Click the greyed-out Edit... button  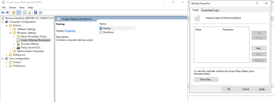tap(259, 54)
